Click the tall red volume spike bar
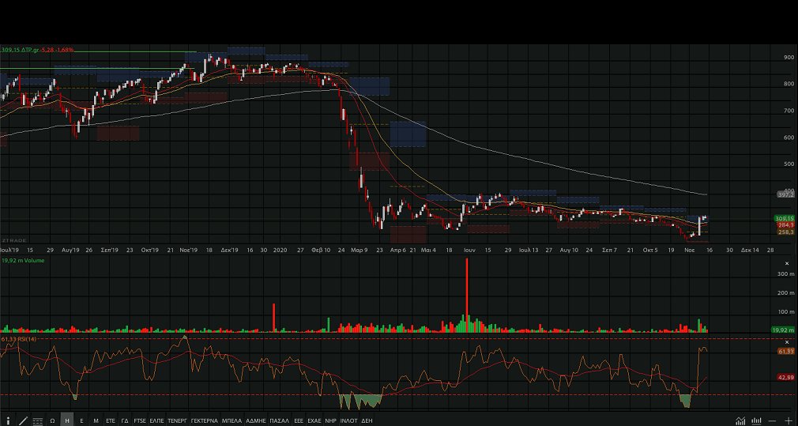798x426 pixels. click(x=467, y=292)
